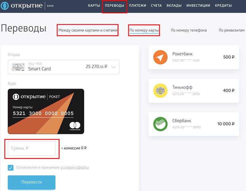This screenshot has height=191, width=246.
Task: Uncheck the offer terms agreement checkbox
Action: point(11,168)
